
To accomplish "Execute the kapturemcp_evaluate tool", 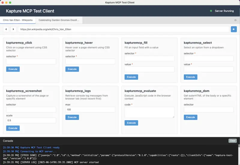I will 131,123.
